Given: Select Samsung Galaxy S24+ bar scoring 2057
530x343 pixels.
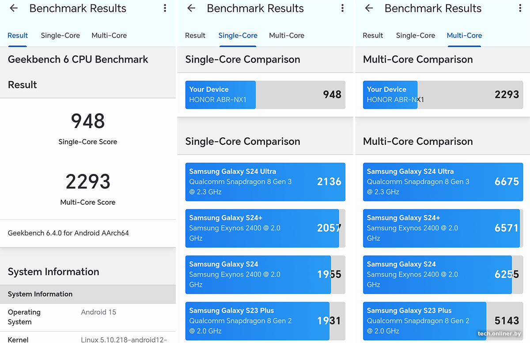Looking at the screenshot, I should point(265,228).
